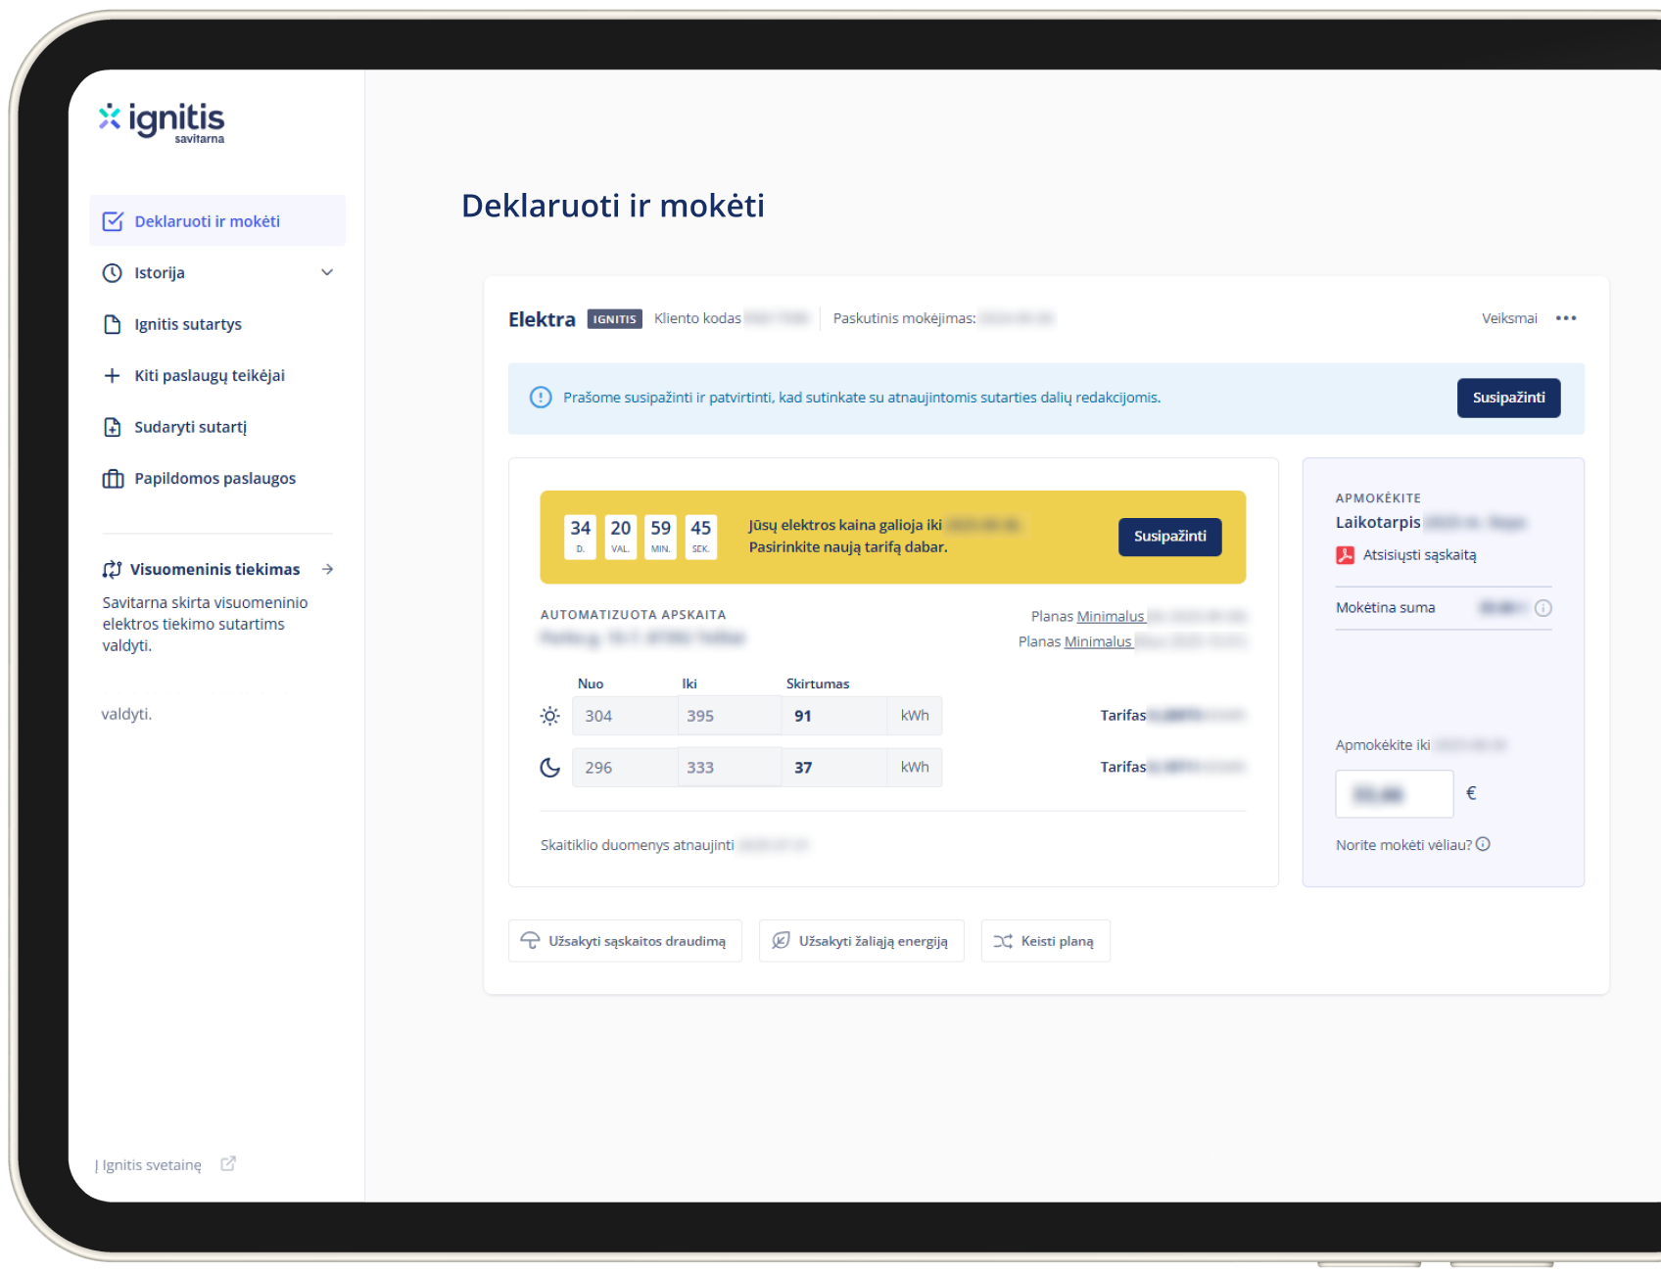Click the PDF icon beside Atsisiųsti sąskaitą
The width and height of the screenshot is (1661, 1272).
pos(1345,555)
